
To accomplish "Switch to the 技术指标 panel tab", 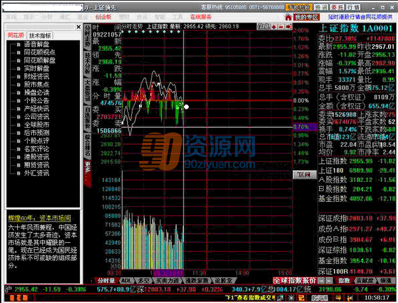I will (x=40, y=36).
